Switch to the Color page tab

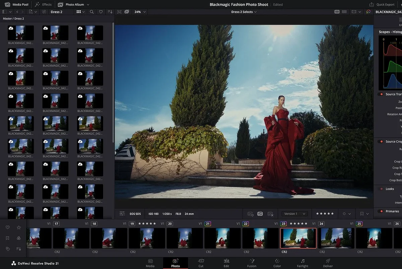(x=277, y=263)
